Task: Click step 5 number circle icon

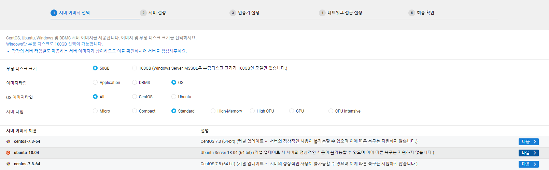Action: (412, 13)
